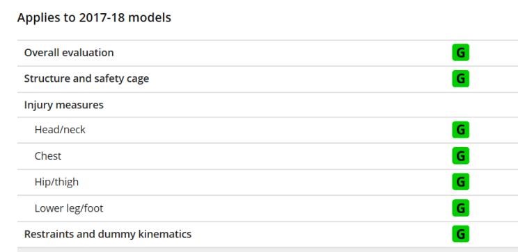
Task: Click the gray bar below Restraints row
Action: (267, 250)
